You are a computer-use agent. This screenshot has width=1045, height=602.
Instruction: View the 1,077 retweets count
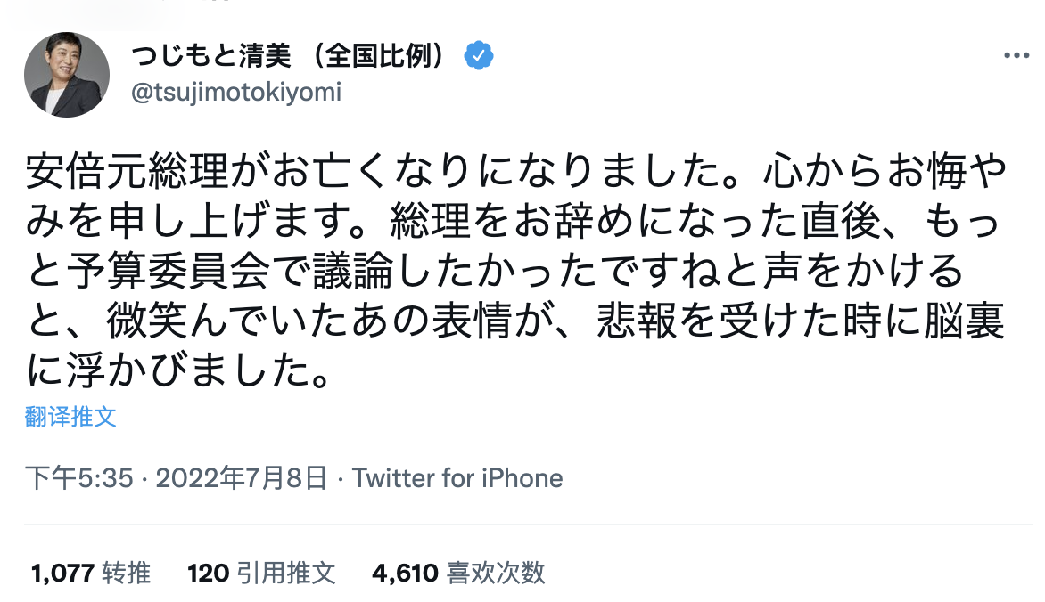62,572
